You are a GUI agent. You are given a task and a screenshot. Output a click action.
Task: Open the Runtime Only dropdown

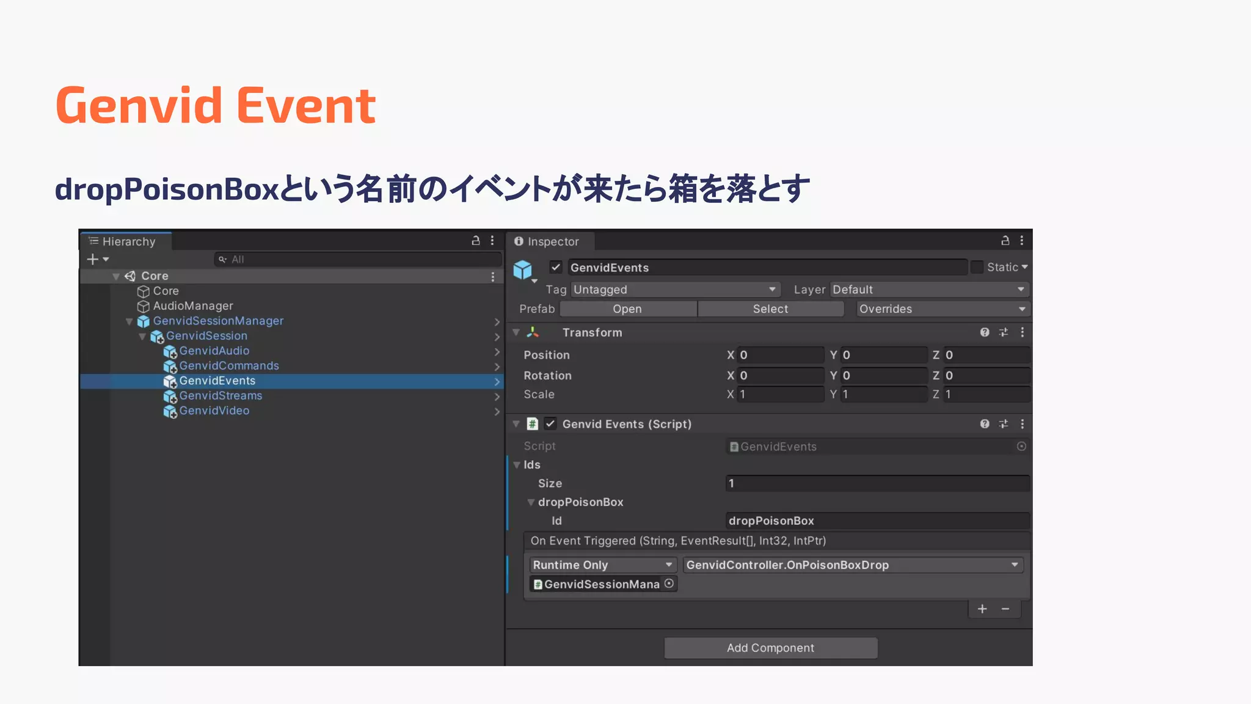tap(603, 565)
